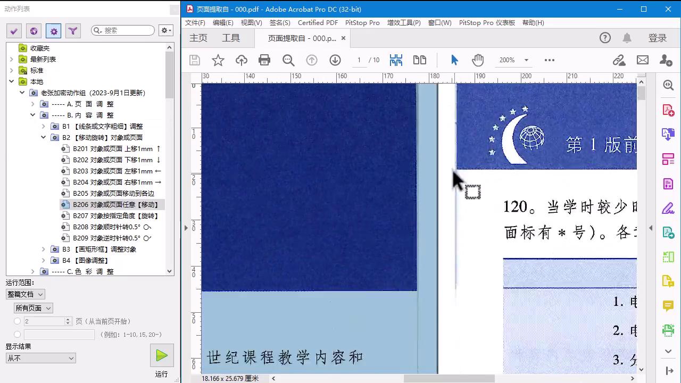The height and width of the screenshot is (383, 681).
Task: Switch to the 工具 tab
Action: click(231, 38)
